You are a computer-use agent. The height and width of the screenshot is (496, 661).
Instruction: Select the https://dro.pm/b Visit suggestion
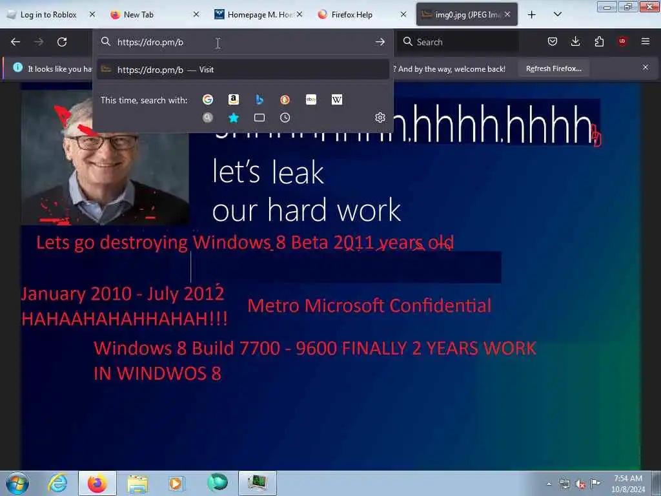[243, 70]
